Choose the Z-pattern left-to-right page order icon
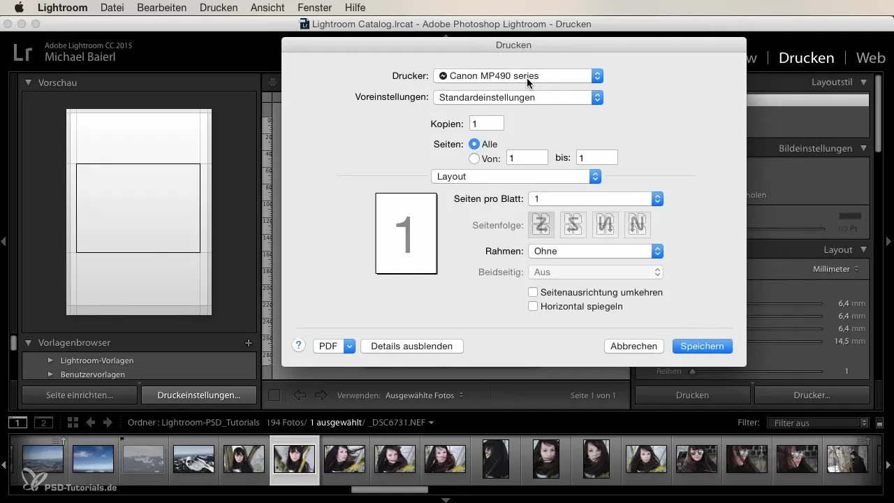Viewport: 894px width, 503px height. click(542, 224)
